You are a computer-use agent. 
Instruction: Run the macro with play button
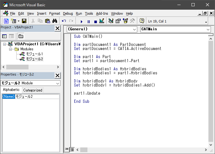pyautogui.click(x=81, y=22)
